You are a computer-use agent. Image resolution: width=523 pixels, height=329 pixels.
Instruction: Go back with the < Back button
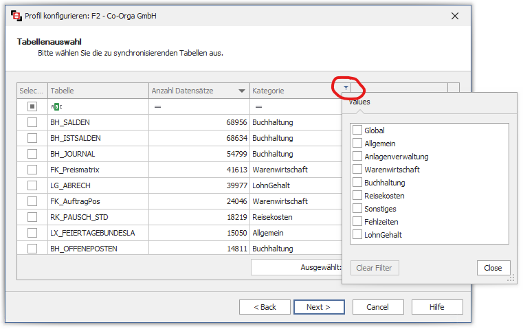point(265,307)
